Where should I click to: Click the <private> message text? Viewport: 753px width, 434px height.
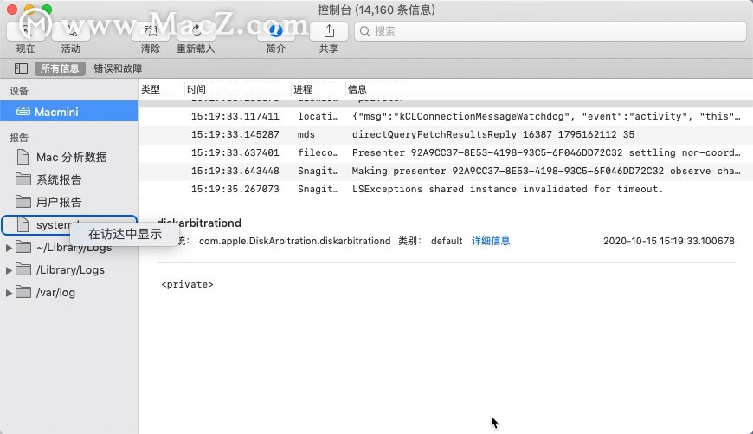(x=187, y=284)
